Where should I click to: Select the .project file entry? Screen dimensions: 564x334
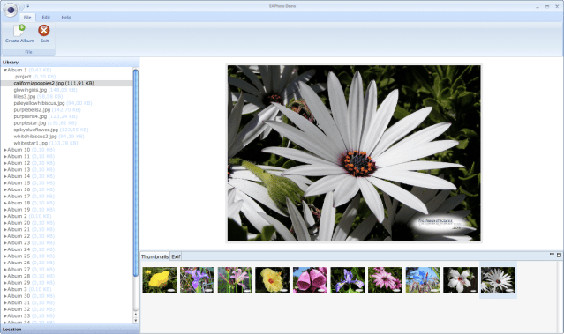point(34,77)
